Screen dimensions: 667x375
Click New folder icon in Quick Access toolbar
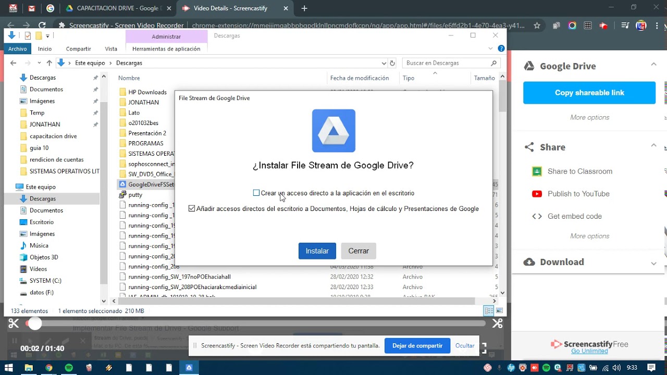click(39, 36)
